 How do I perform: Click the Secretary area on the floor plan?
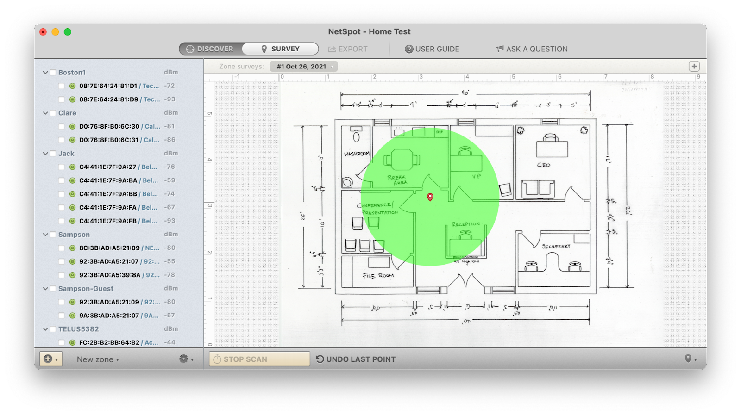(x=554, y=259)
